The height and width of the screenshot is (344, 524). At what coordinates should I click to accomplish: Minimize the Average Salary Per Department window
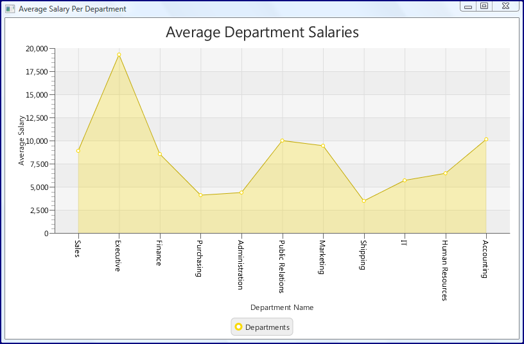pyautogui.click(x=468, y=6)
